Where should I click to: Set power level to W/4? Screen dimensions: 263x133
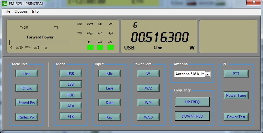148,102
